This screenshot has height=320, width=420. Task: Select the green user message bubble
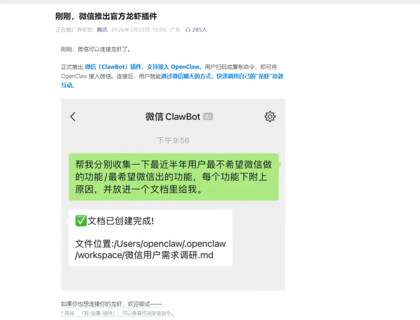173,177
